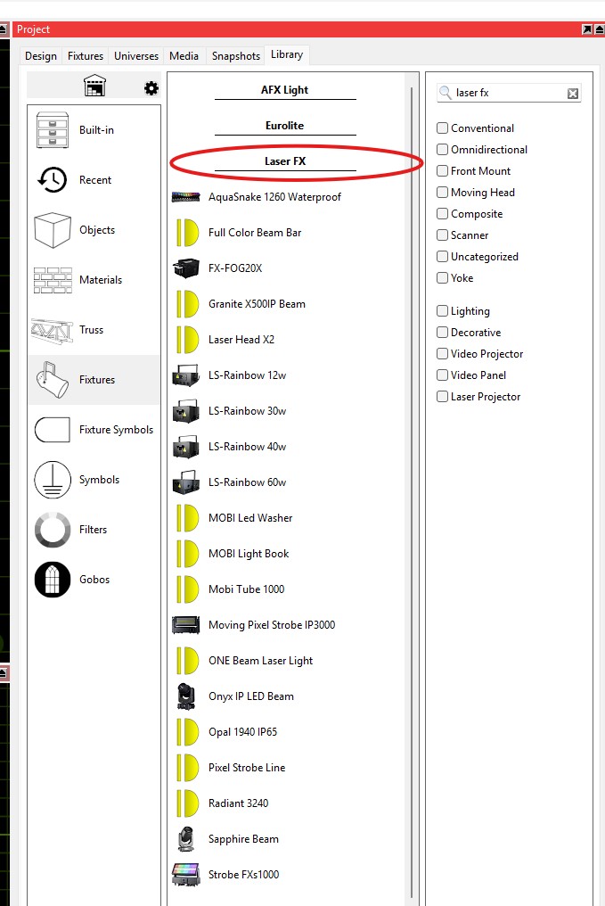The image size is (605, 906).
Task: Click the AquaSnake 1260 Waterproof fixture icon
Action: [186, 197]
